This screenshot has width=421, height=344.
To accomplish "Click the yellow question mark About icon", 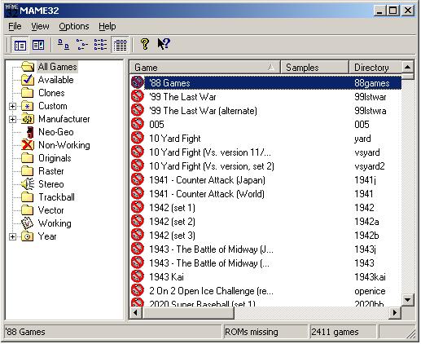I will point(145,44).
